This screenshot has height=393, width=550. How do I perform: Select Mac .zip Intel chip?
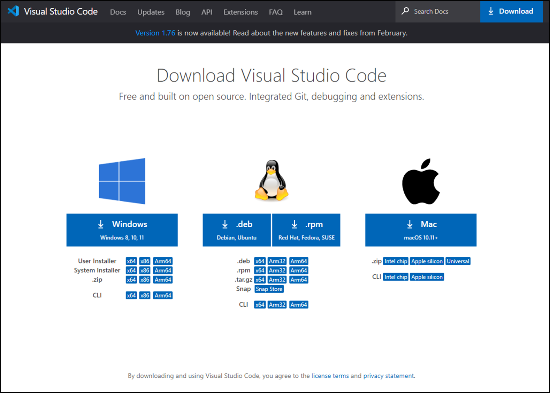click(396, 261)
